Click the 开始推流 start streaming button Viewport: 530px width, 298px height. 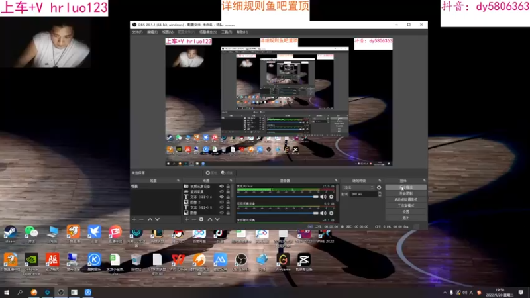point(406,187)
